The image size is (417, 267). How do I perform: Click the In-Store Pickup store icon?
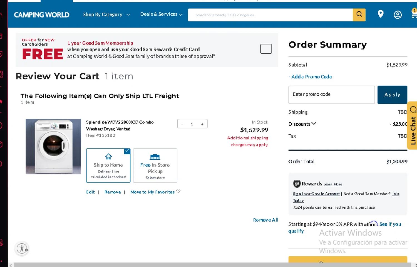click(x=155, y=157)
